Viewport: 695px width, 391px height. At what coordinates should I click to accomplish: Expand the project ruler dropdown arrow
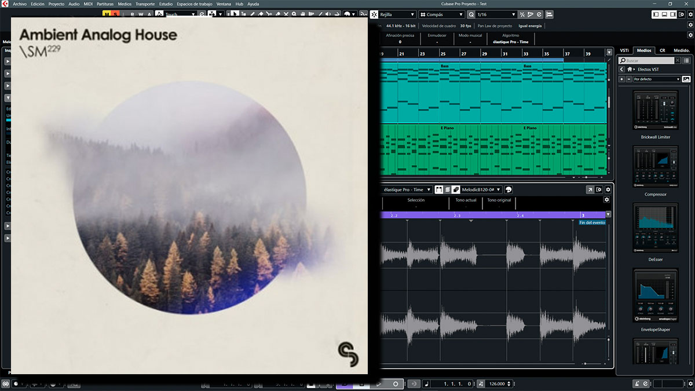tap(609, 53)
